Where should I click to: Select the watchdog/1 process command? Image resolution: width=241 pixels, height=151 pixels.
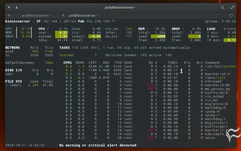click(215, 119)
